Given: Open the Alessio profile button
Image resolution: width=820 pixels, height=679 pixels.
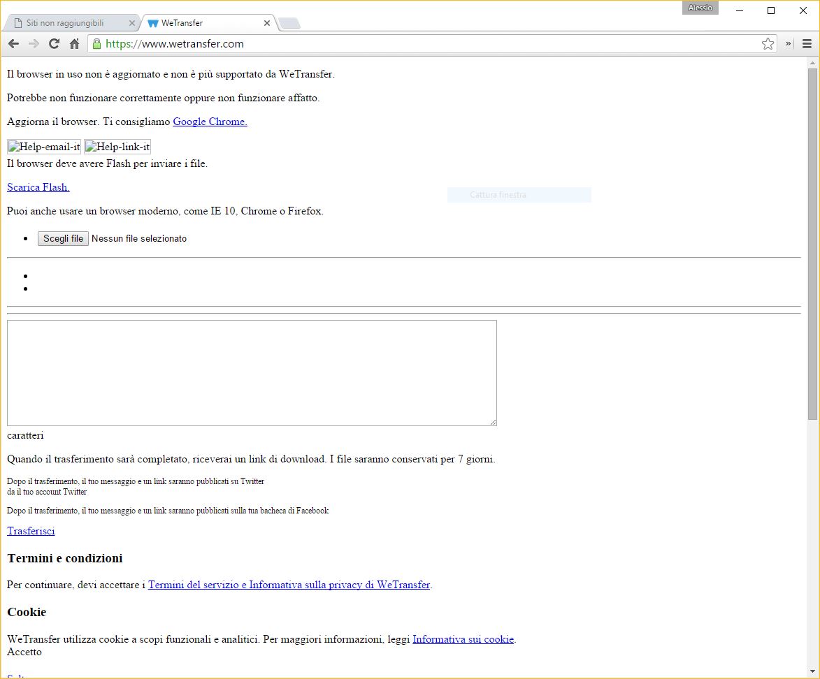Looking at the screenshot, I should tap(700, 8).
